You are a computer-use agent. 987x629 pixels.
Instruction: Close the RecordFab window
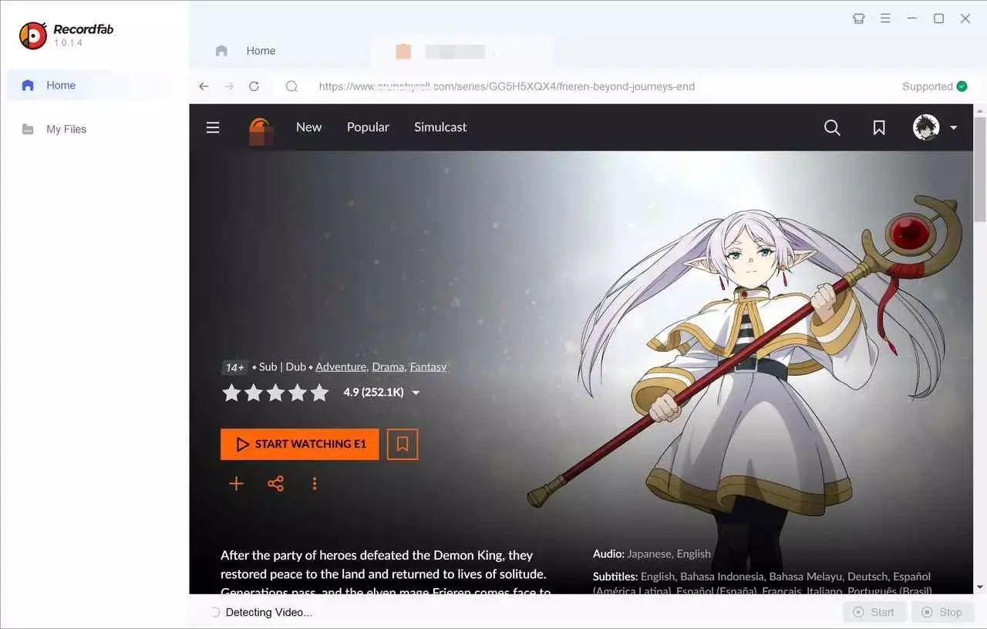(x=965, y=19)
